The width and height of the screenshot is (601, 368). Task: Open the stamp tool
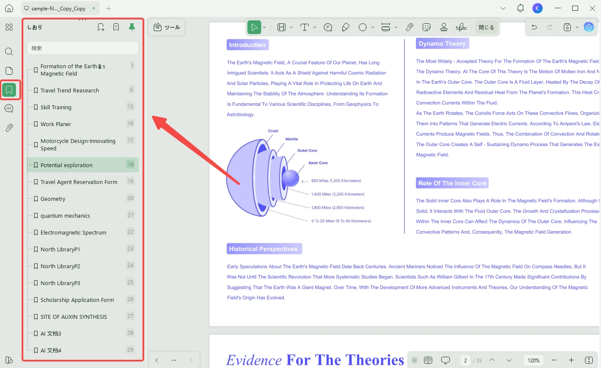tap(443, 27)
